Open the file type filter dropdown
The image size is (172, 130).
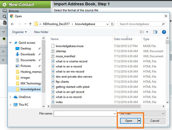click(143, 113)
